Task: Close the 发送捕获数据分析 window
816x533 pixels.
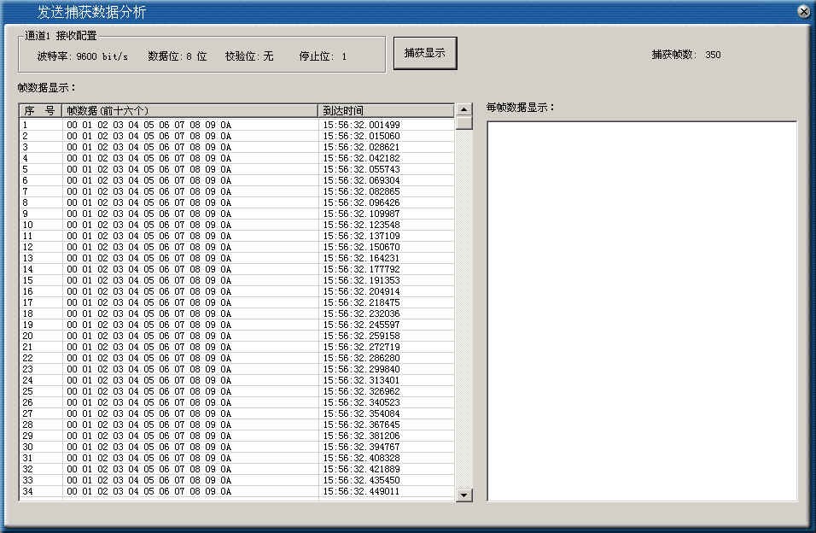Action: click(x=804, y=11)
